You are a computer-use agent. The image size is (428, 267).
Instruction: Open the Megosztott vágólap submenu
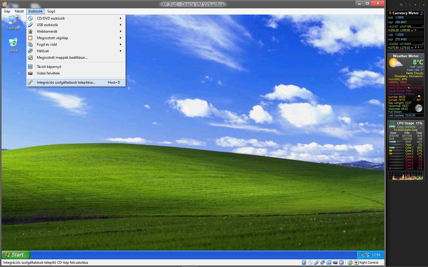(76, 38)
